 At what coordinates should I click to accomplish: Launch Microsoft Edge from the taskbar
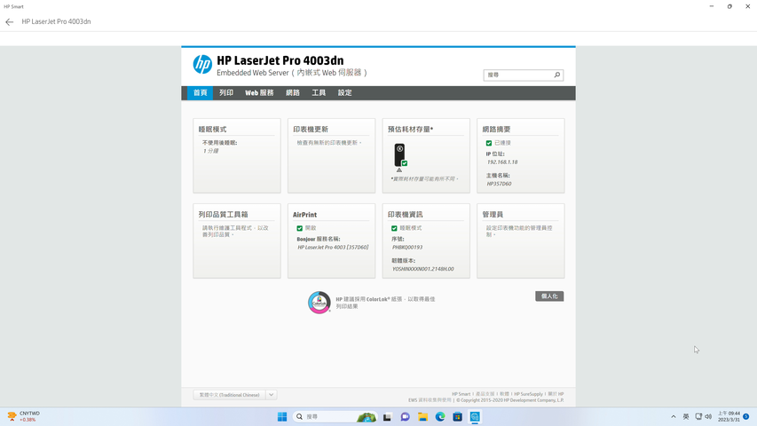pos(440,416)
